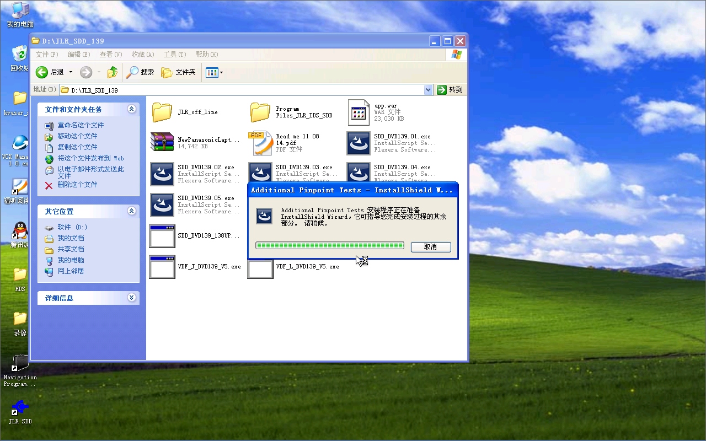Select the SDD_DVD139.01.exe installer icon
Image resolution: width=706 pixels, height=441 pixels.
pyautogui.click(x=359, y=143)
